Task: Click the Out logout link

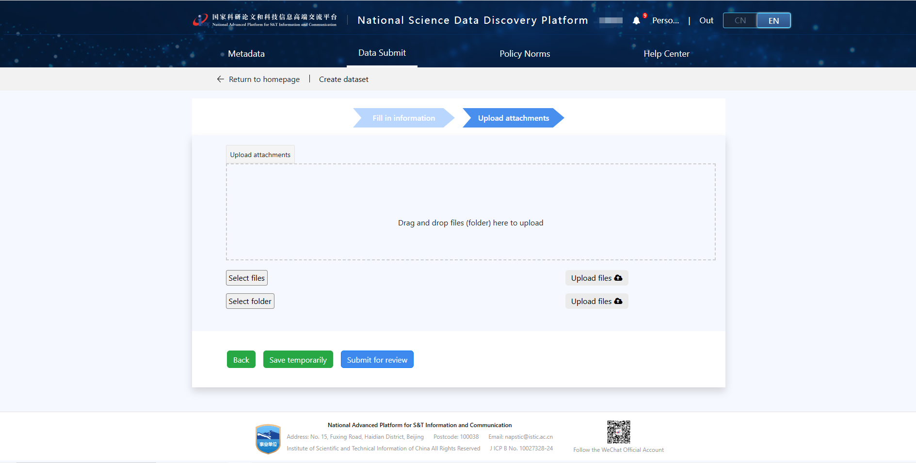Action: click(706, 20)
